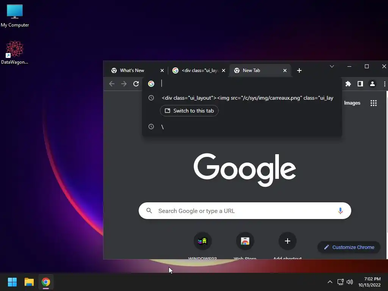
Task: Close the New Tab tab
Action: pos(285,70)
